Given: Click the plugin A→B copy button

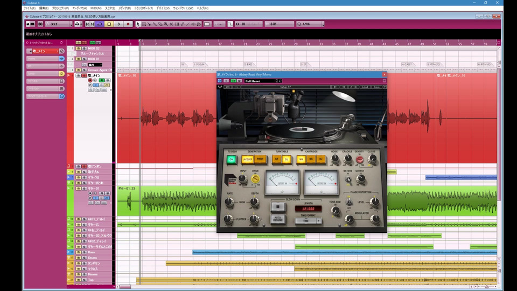Looking at the screenshot, I should click(x=353, y=87).
